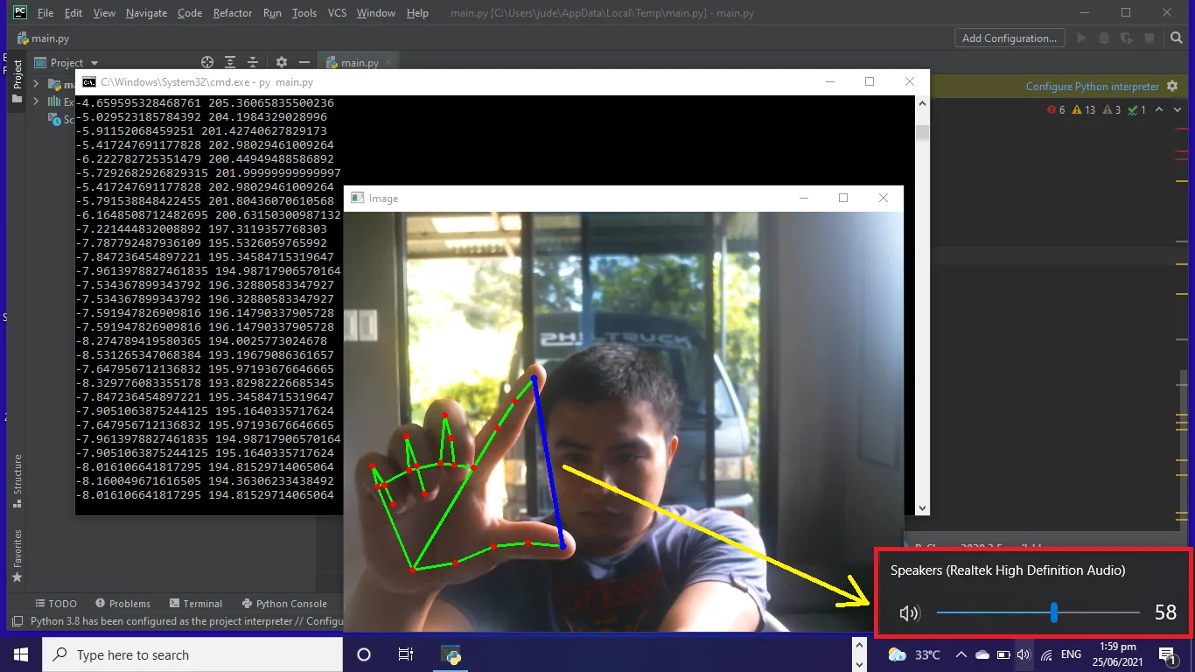This screenshot has width=1195, height=672.
Task: Click the Add Configuration button
Action: 1010,38
